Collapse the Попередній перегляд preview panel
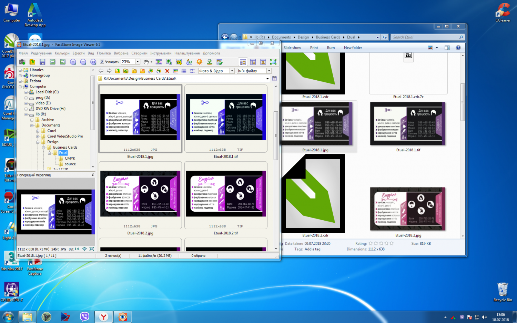This screenshot has width=517, height=323. 92,175
